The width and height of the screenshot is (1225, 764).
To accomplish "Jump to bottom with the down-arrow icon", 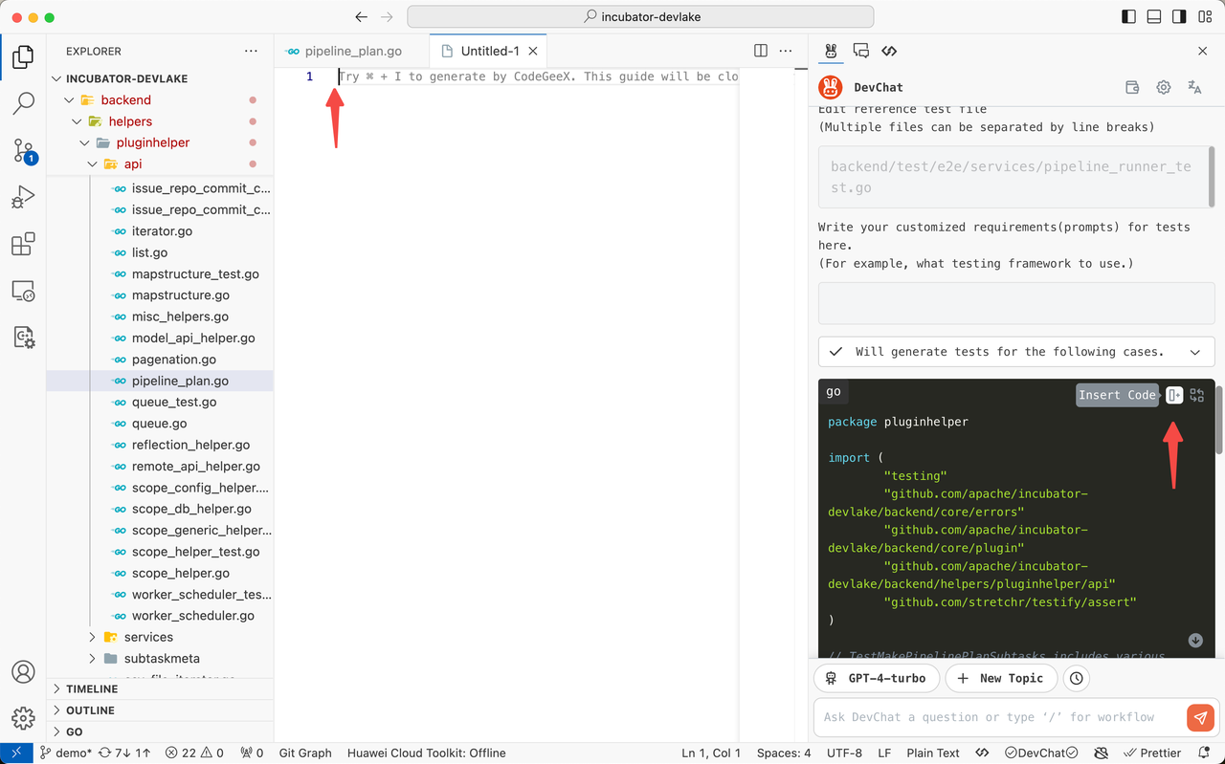I will (x=1195, y=641).
